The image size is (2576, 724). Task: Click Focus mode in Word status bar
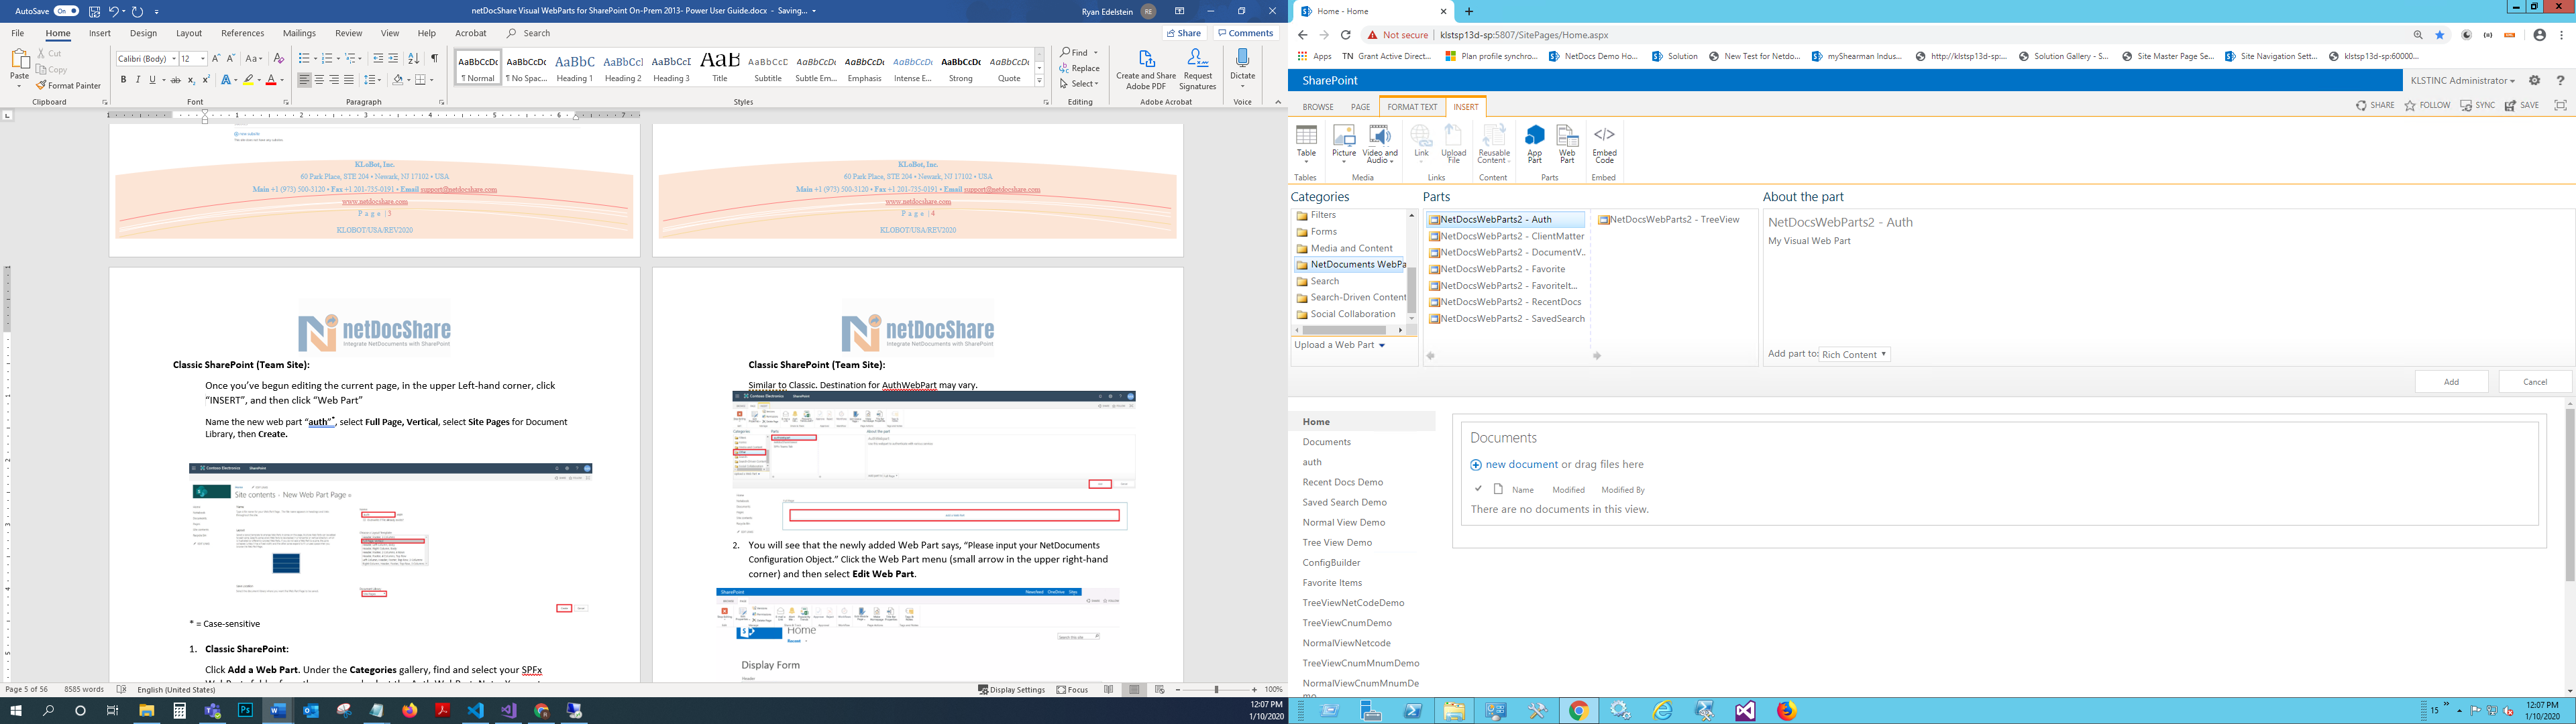(1072, 690)
